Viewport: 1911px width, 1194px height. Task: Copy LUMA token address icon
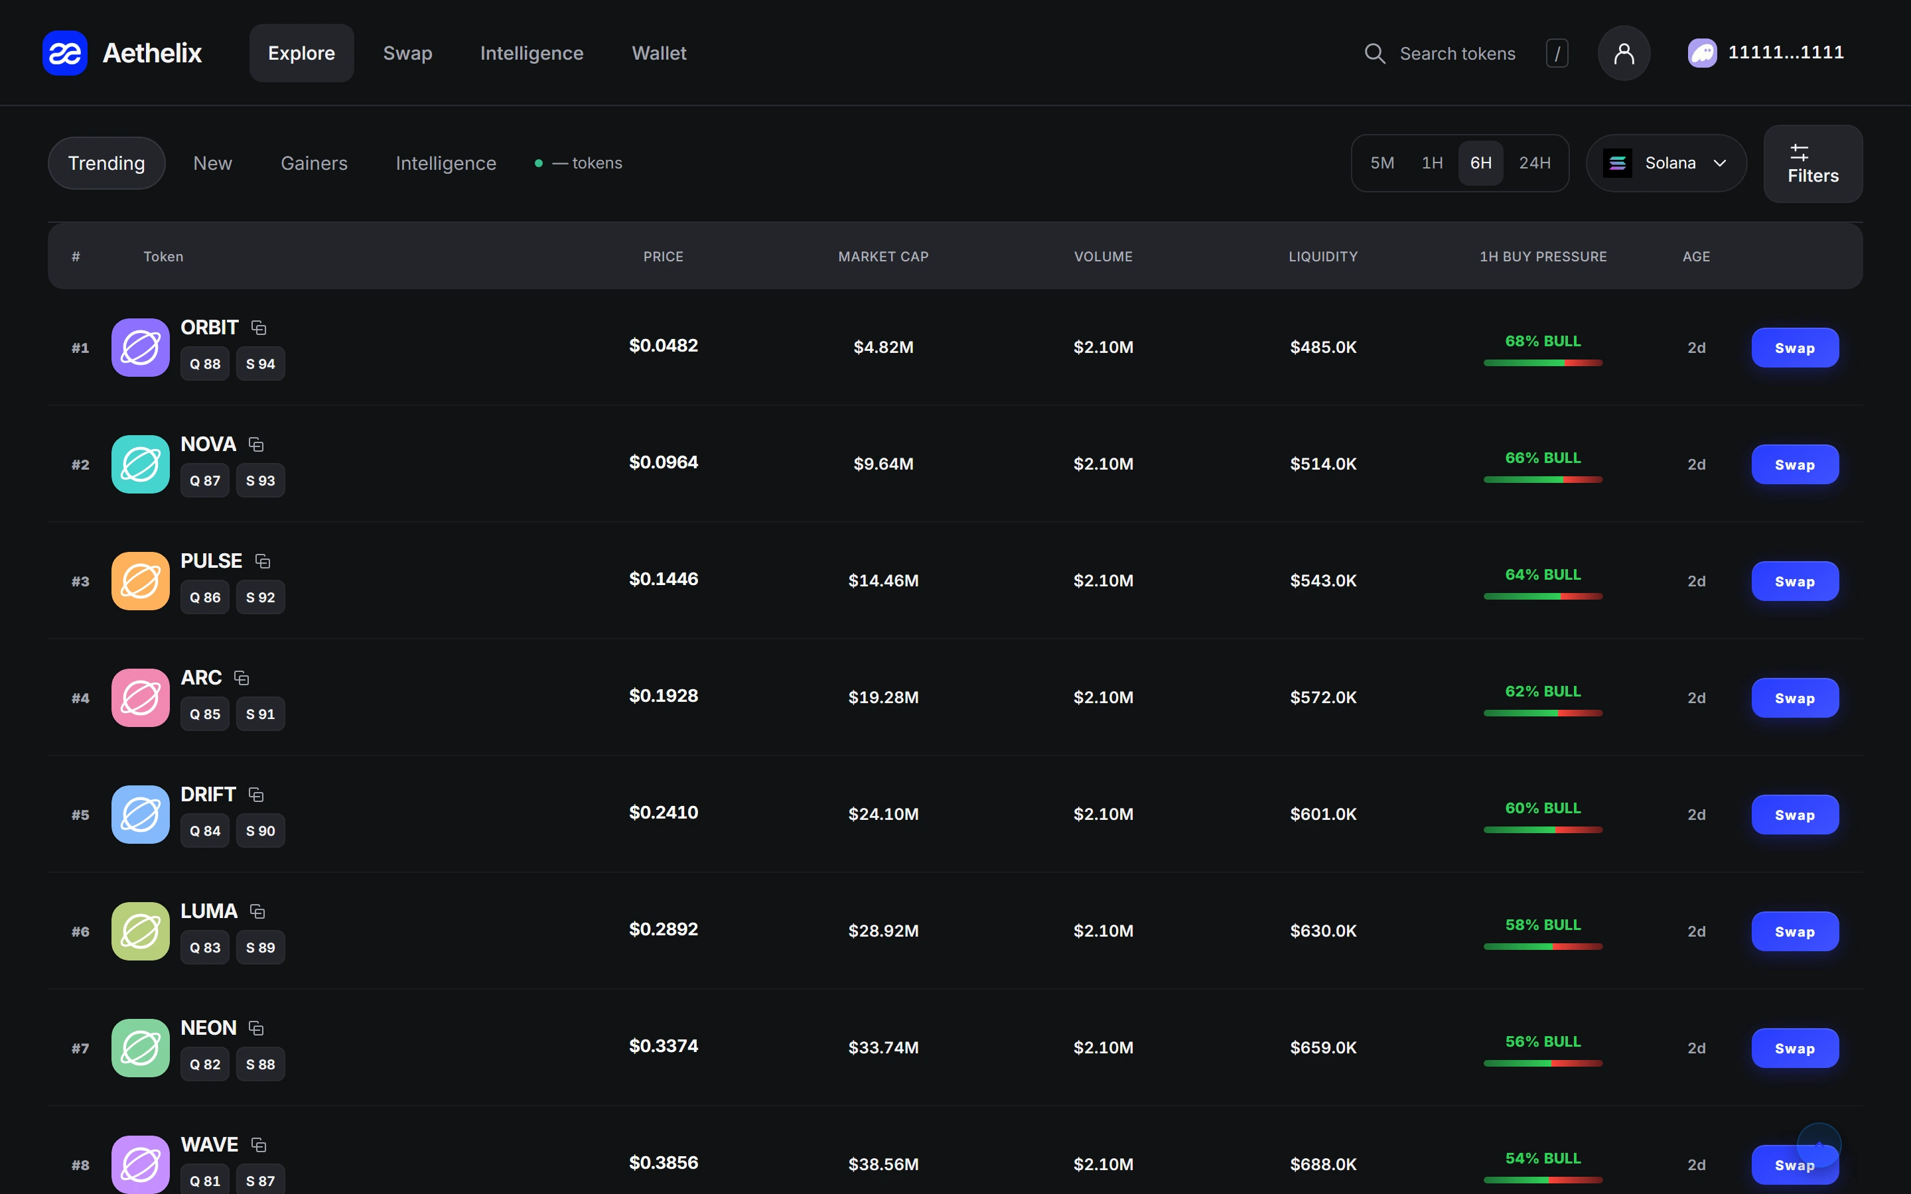257,911
